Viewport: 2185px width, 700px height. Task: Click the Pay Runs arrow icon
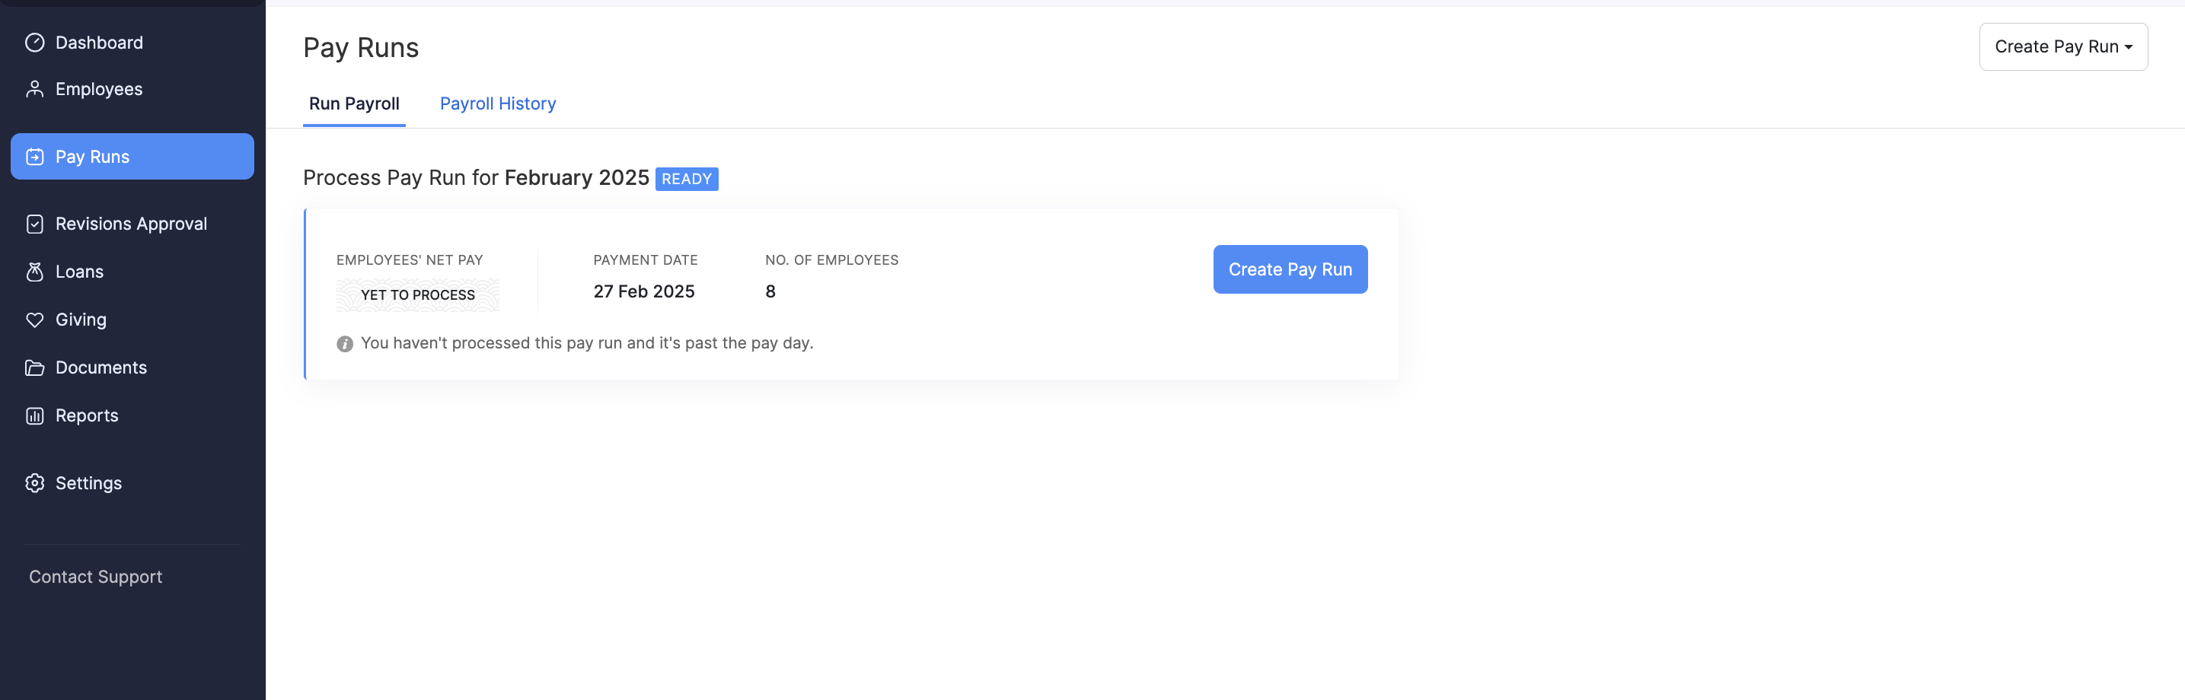35,156
